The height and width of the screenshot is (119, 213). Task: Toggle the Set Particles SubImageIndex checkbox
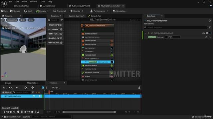(112, 62)
